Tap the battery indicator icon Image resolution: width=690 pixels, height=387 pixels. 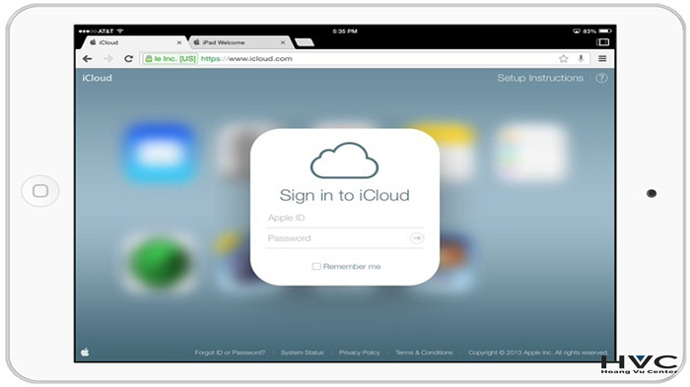605,31
